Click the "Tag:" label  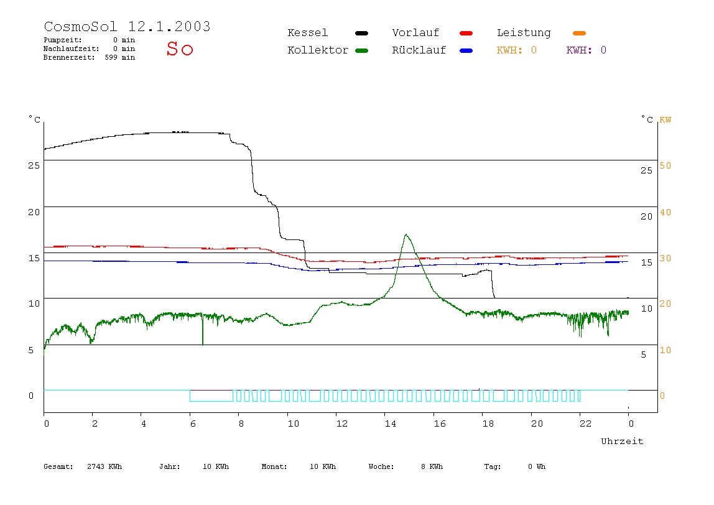pyautogui.click(x=492, y=466)
